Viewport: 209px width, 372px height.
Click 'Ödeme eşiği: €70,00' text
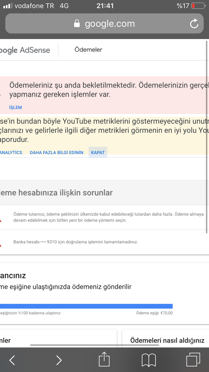(154, 313)
